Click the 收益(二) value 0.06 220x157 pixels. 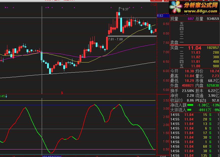(190, 101)
